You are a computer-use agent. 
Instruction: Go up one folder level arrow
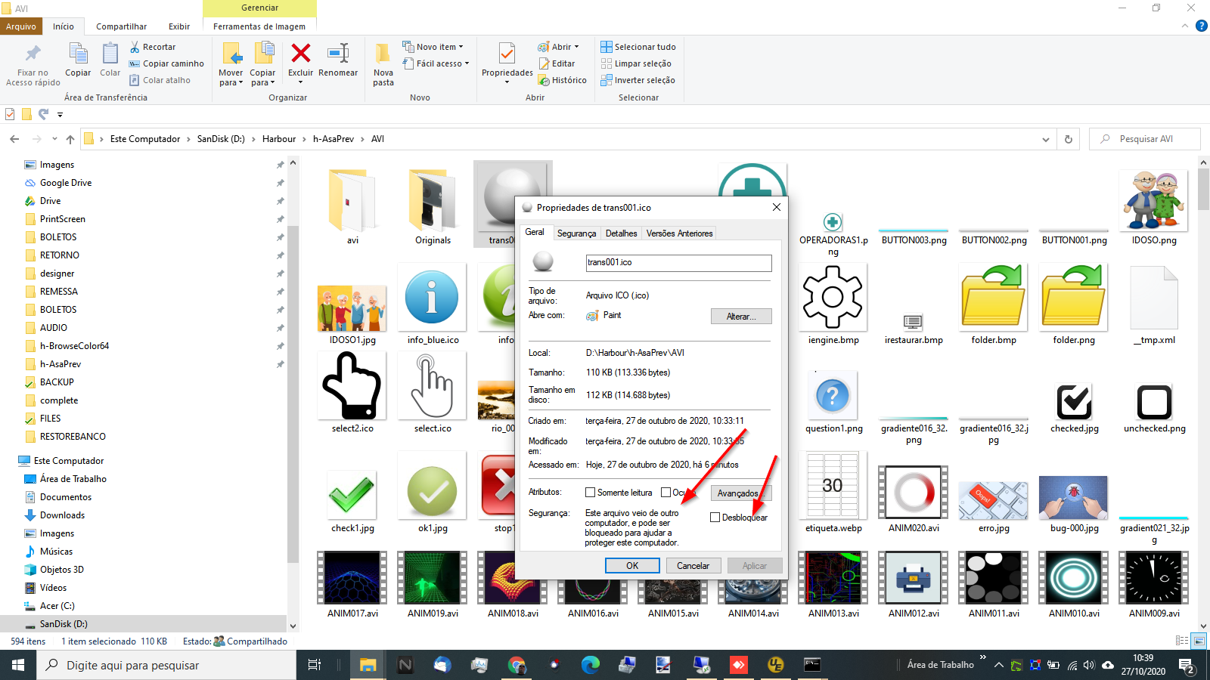pos(70,139)
